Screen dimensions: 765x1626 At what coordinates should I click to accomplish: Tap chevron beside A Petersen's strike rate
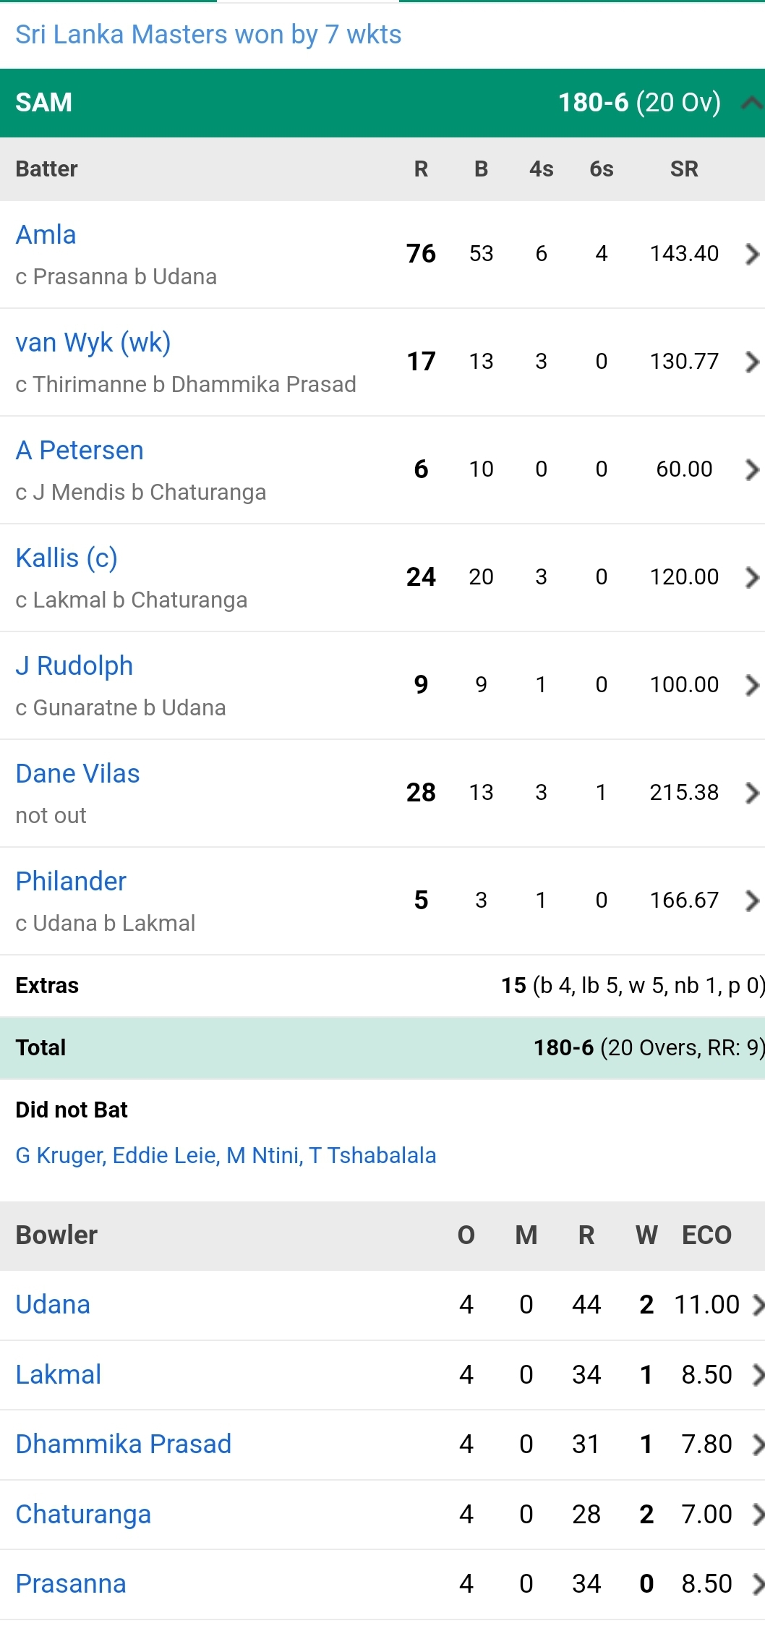tap(752, 469)
